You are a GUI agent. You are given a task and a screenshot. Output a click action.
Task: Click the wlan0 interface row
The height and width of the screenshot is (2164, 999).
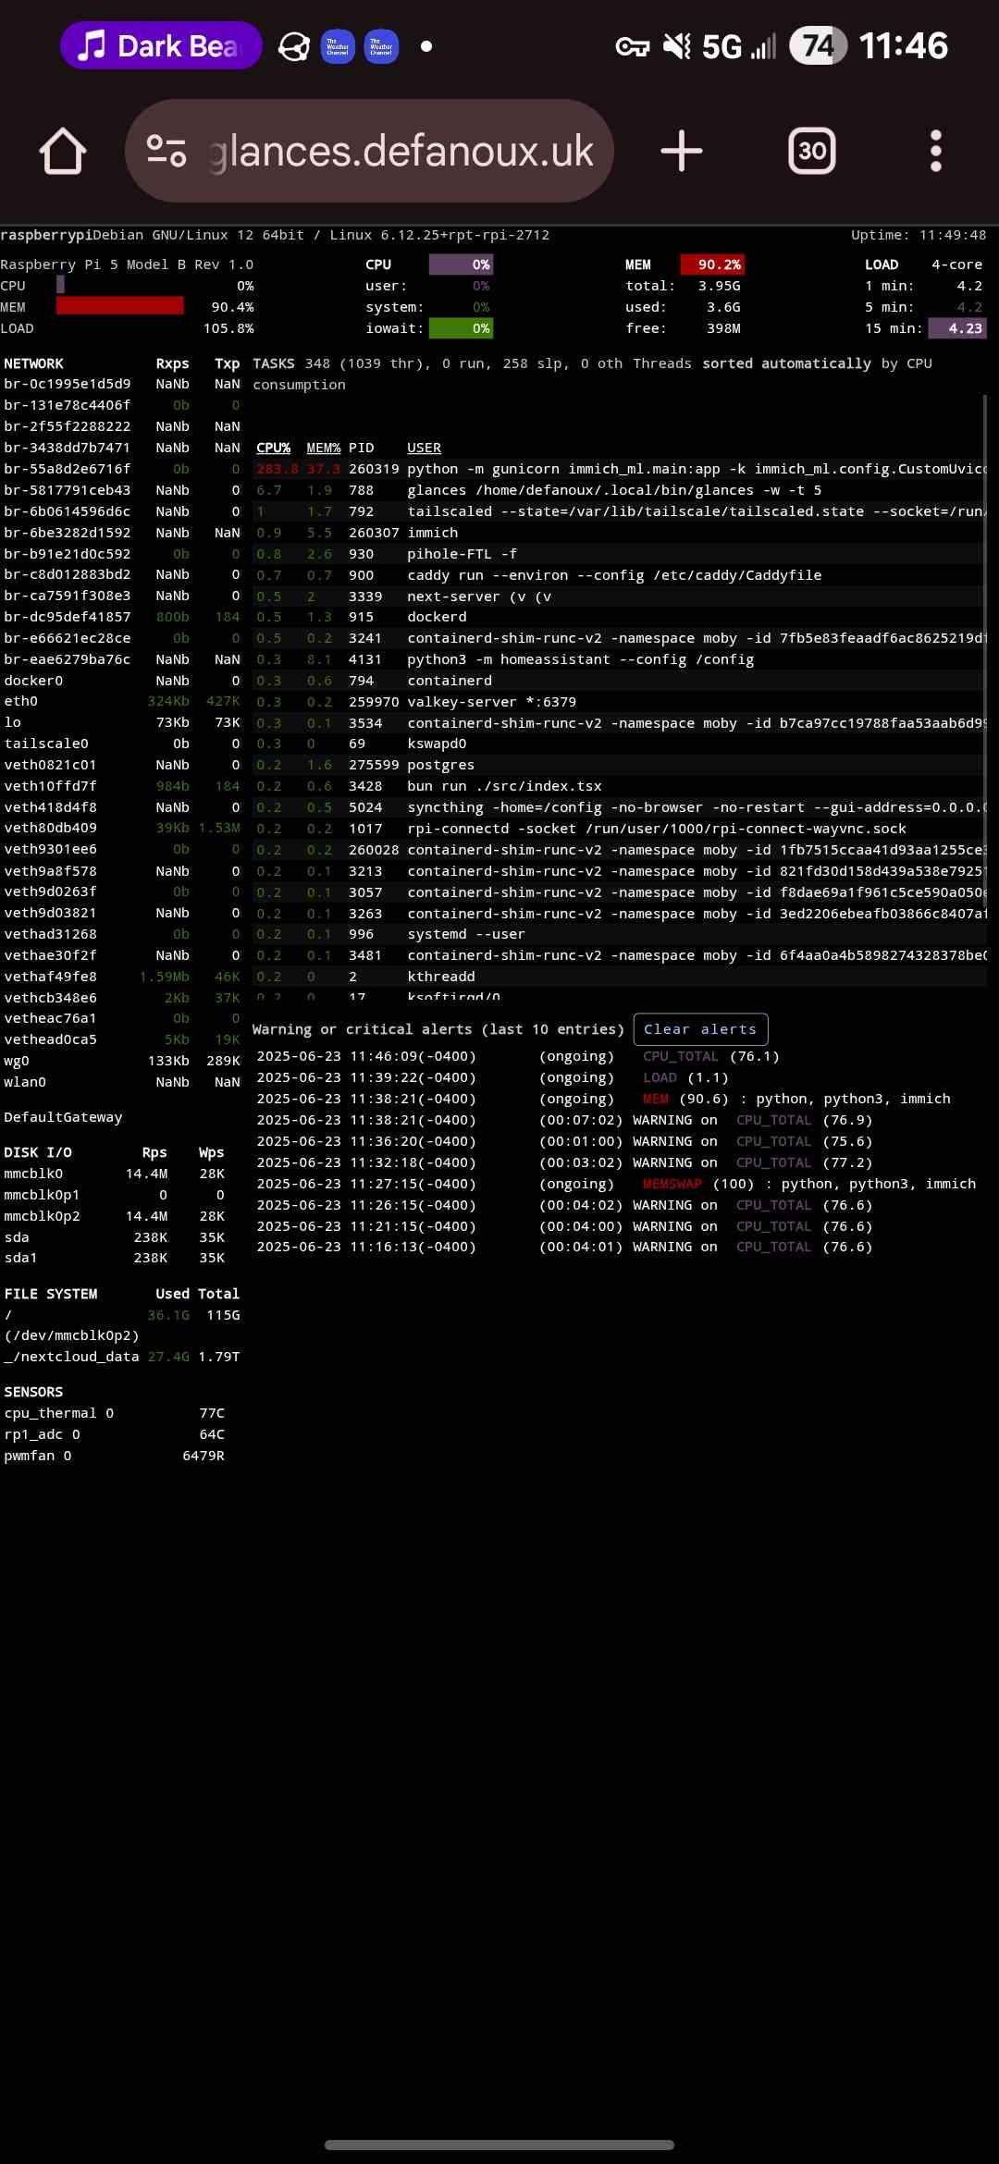coord(122,1082)
